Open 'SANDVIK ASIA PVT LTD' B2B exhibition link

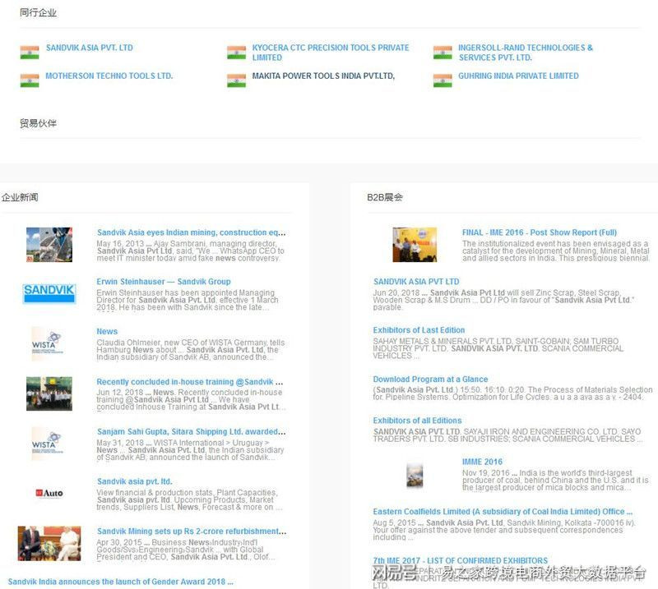pos(416,281)
